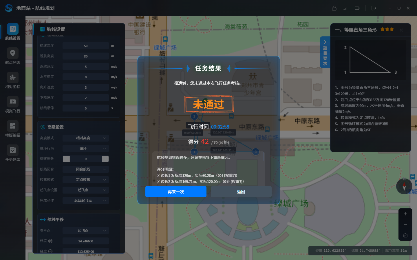Click the logout exit icon
417x260 pixels.
374,8
